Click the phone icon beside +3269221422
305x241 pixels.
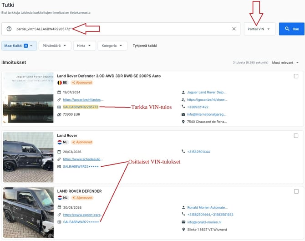(183, 107)
